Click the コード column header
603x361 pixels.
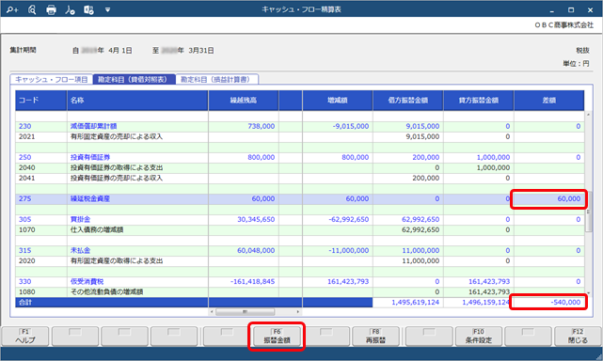[41, 101]
